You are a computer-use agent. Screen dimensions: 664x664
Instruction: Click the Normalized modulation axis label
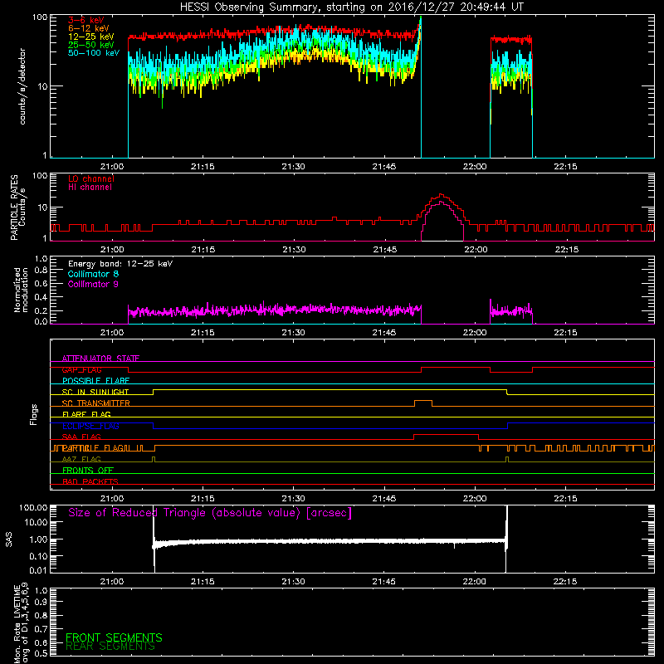click(21, 290)
